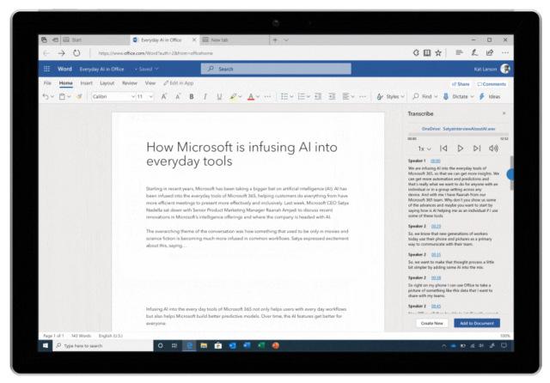Click the audio progress bar in Transcribe
This screenshot has height=383, width=550.
pos(458,135)
